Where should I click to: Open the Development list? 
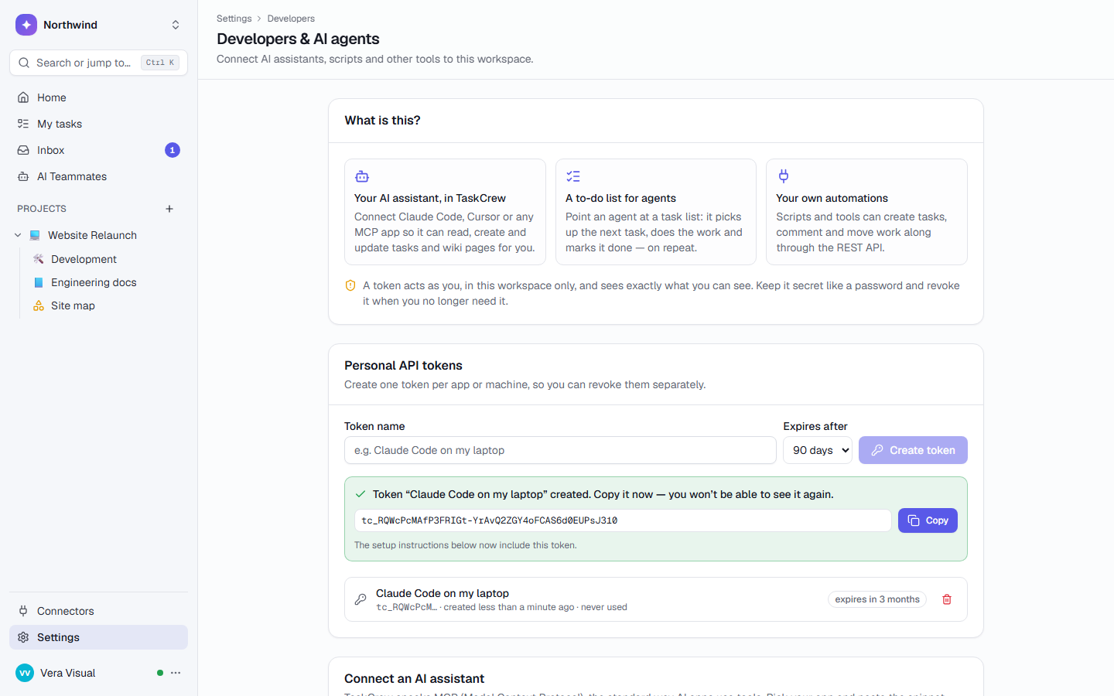pyautogui.click(x=84, y=259)
